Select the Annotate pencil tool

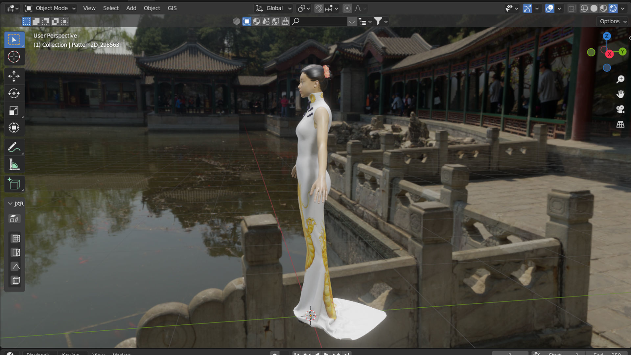coord(14,147)
